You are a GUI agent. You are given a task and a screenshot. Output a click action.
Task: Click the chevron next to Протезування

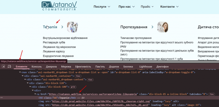click(x=153, y=27)
